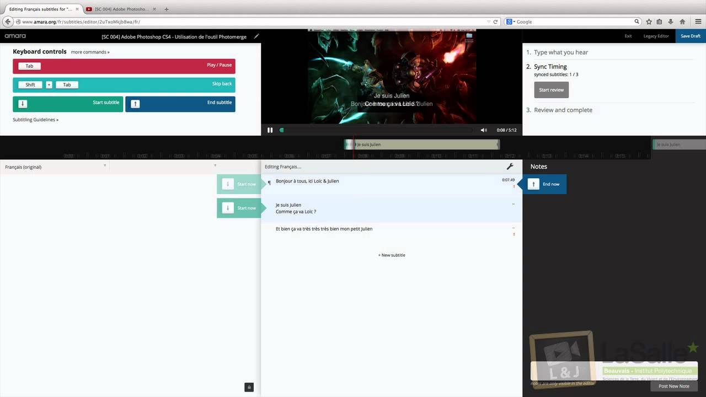
Task: Select subtitle Bonjour à tous, ici Loïc & Julien
Action: (x=391, y=184)
